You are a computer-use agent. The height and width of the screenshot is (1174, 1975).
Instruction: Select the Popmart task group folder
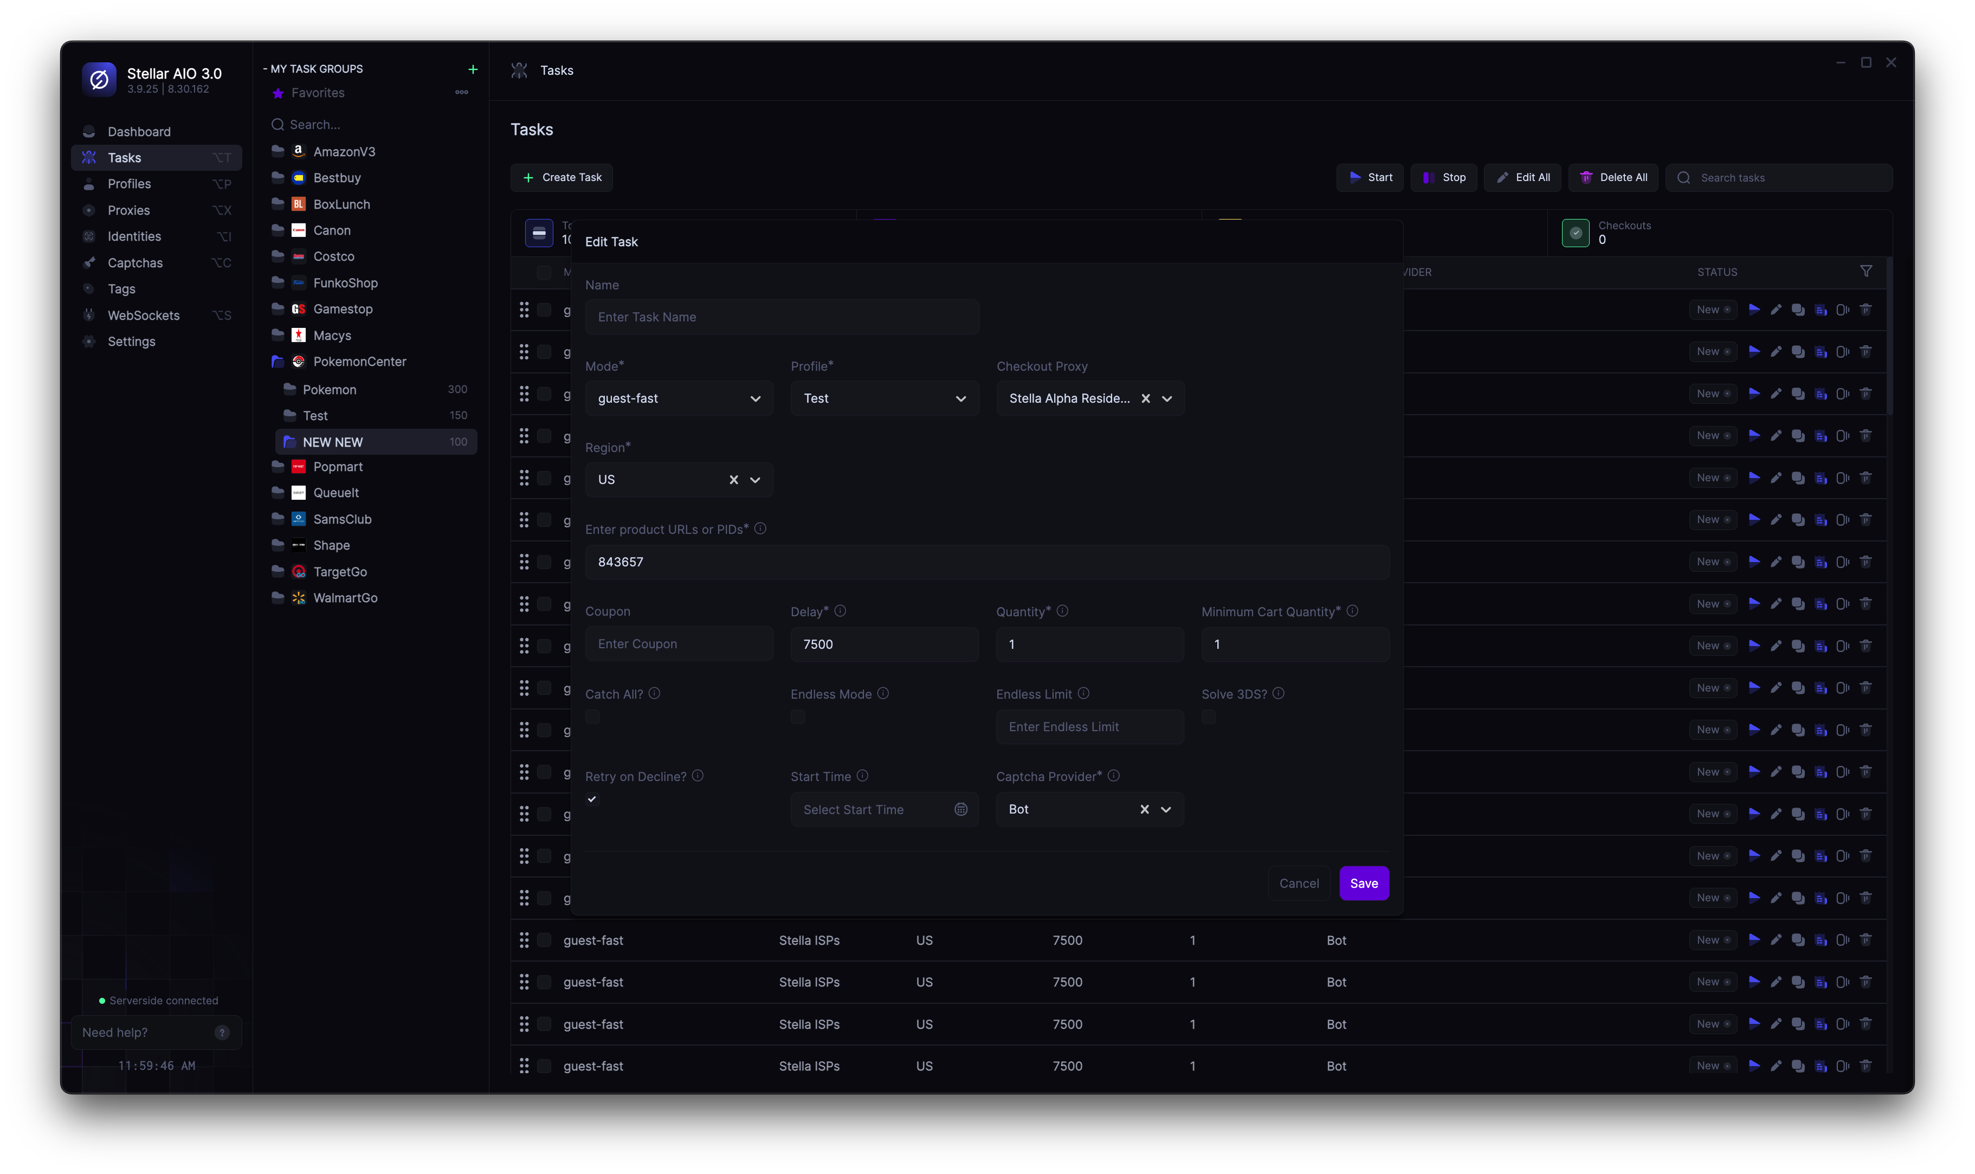[338, 467]
